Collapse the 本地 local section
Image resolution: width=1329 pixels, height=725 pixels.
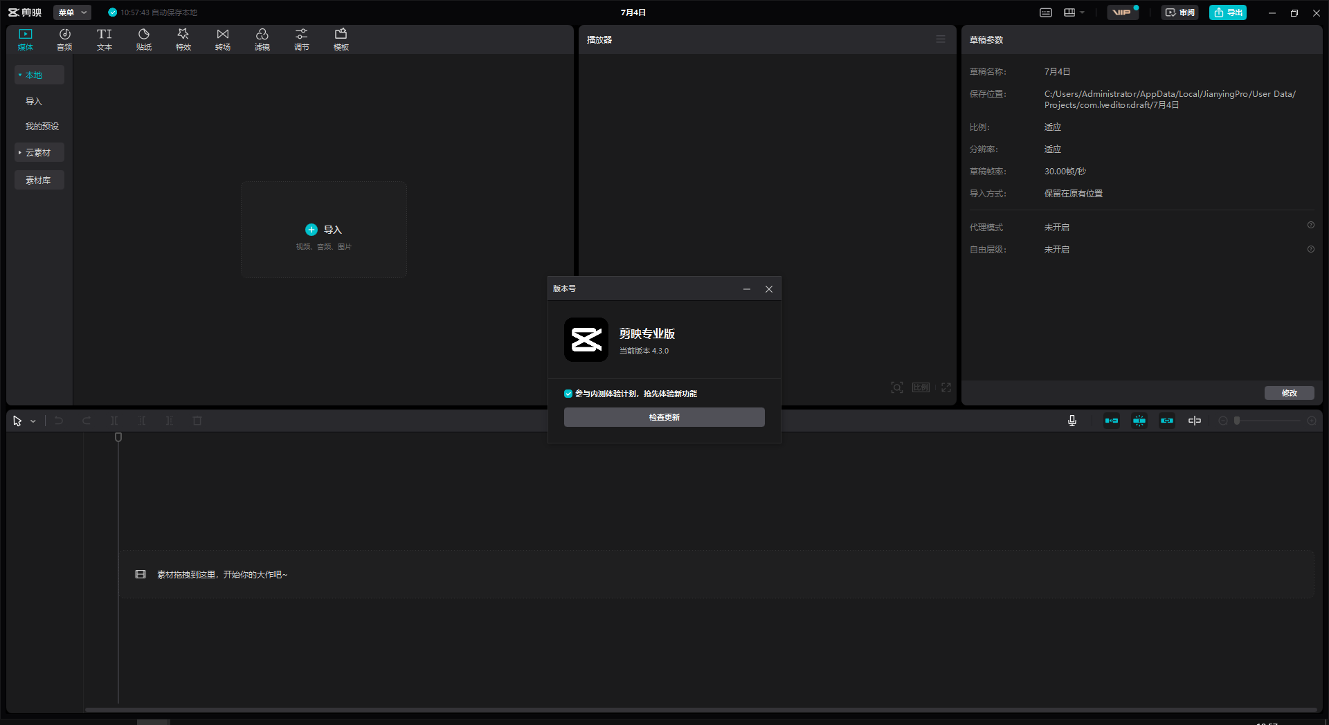point(39,75)
